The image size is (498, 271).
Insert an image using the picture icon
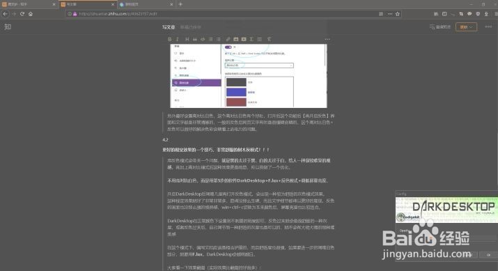coord(236,39)
